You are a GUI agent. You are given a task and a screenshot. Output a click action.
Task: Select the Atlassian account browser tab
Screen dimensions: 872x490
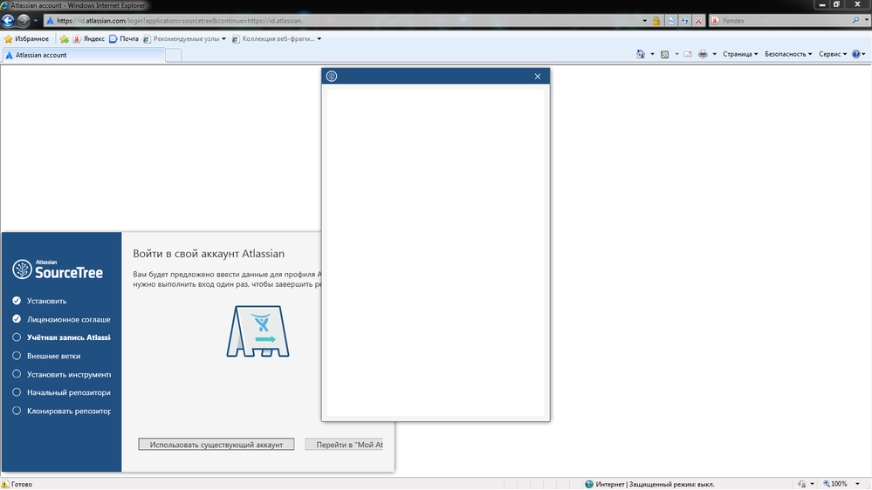[x=84, y=55]
